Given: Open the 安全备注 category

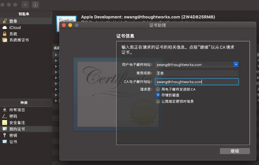Looking at the screenshot, I should [x=17, y=122].
